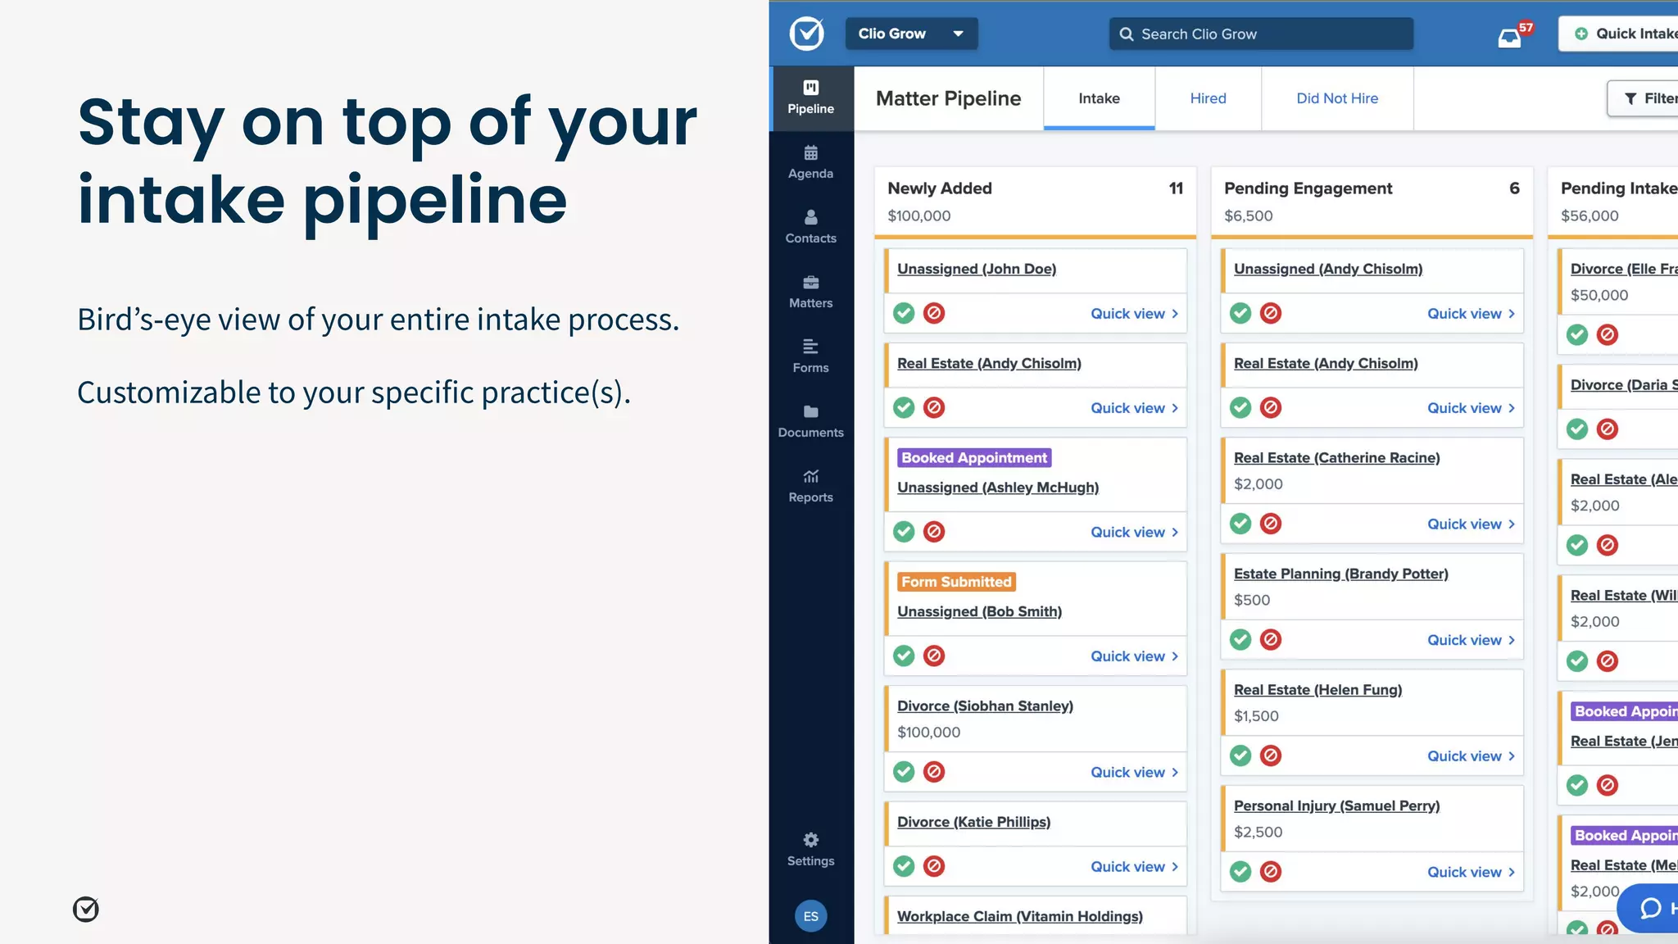Open Real Estate (Andy Chisolm) link in Newly Added
This screenshot has height=944, width=1678.
989,363
